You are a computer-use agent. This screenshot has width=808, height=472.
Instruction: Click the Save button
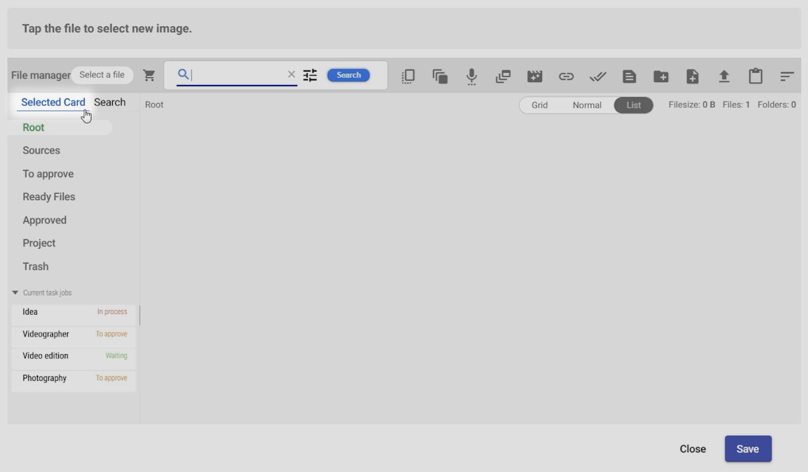pyautogui.click(x=747, y=449)
